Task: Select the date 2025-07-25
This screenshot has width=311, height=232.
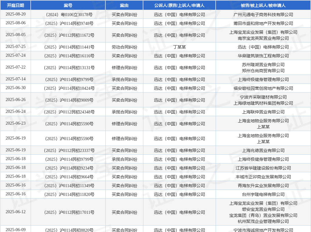Action: pyautogui.click(x=16, y=47)
